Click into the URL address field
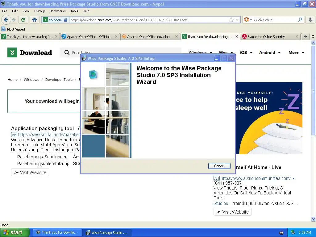Screen dimensions: 316x237 pyautogui.click(x=149, y=20)
